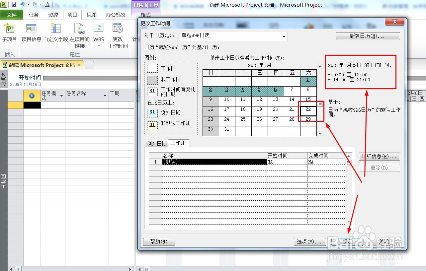Click the 甘特图 view side label
The height and width of the screenshot is (271, 426).
[3, 181]
